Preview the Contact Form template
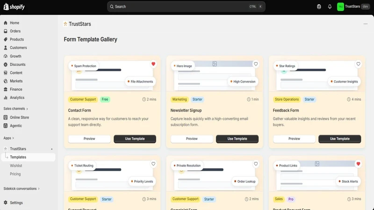Viewport: 374px width, 210px height. (89, 139)
